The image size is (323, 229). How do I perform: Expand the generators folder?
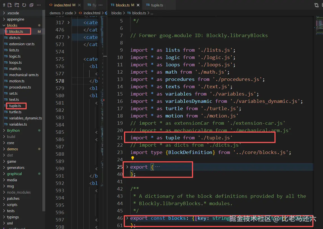15,167
